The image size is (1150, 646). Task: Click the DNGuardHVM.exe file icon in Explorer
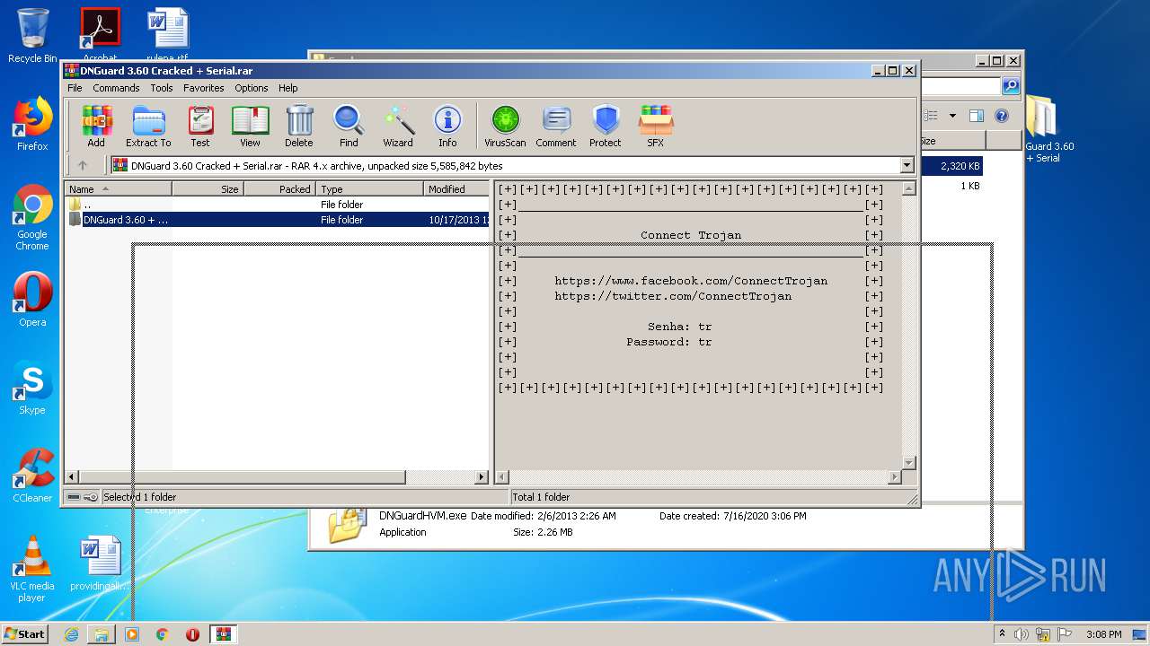pyautogui.click(x=347, y=526)
